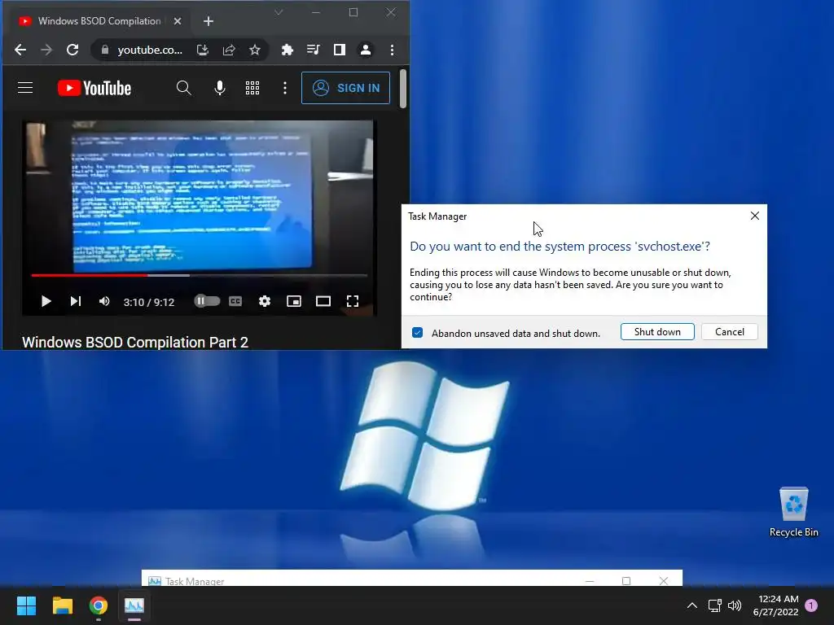This screenshot has height=625, width=834.
Task: Go back in Chrome browser
Action: click(x=20, y=50)
